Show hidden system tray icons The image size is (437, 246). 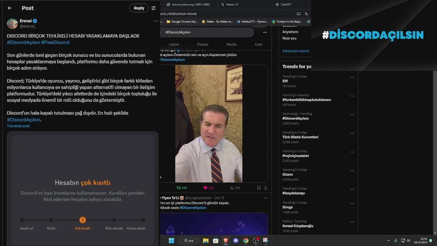tap(388, 241)
